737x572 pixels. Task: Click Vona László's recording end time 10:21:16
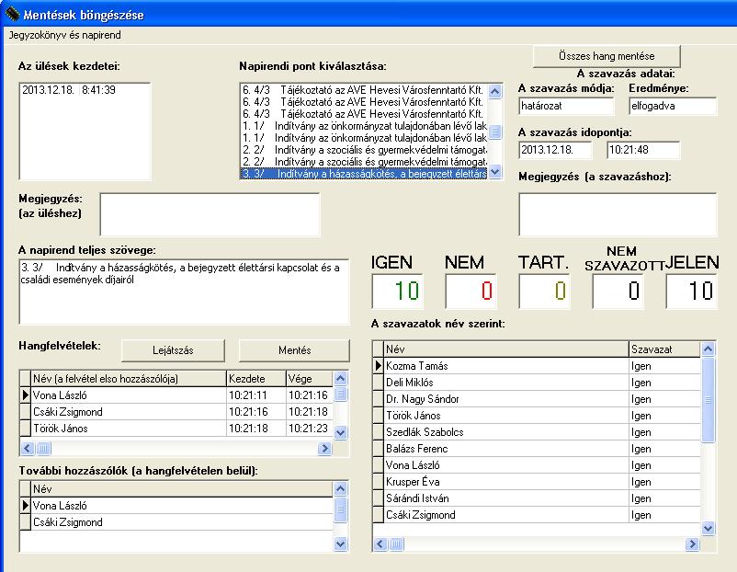pyautogui.click(x=310, y=395)
